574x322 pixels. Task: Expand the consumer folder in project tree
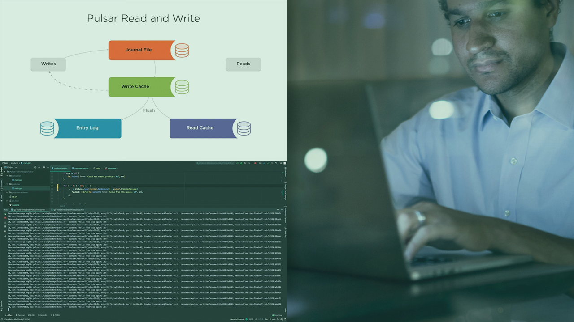coord(8,176)
